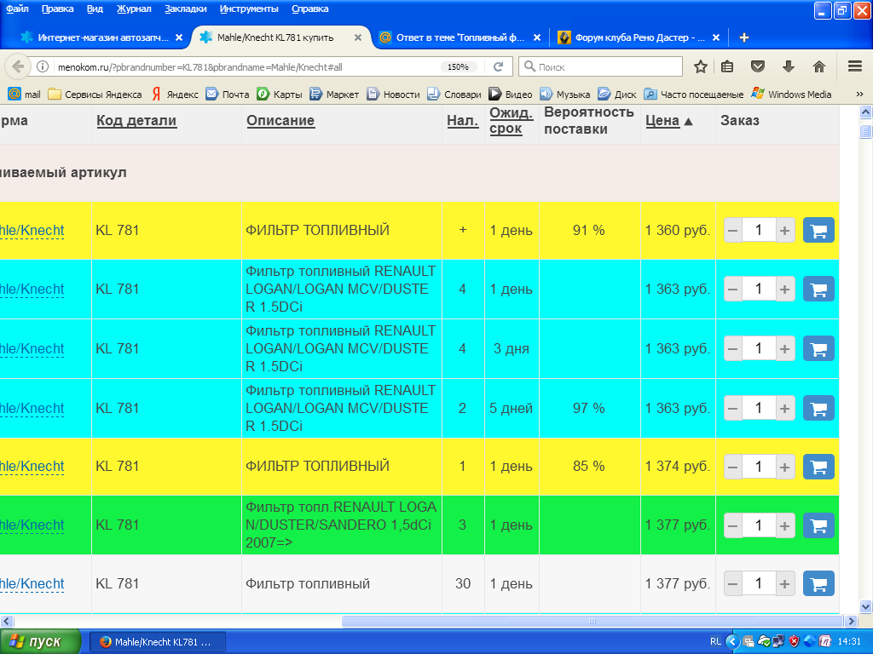
Task: Increase quantity for the 3 дня row
Action: click(x=784, y=348)
